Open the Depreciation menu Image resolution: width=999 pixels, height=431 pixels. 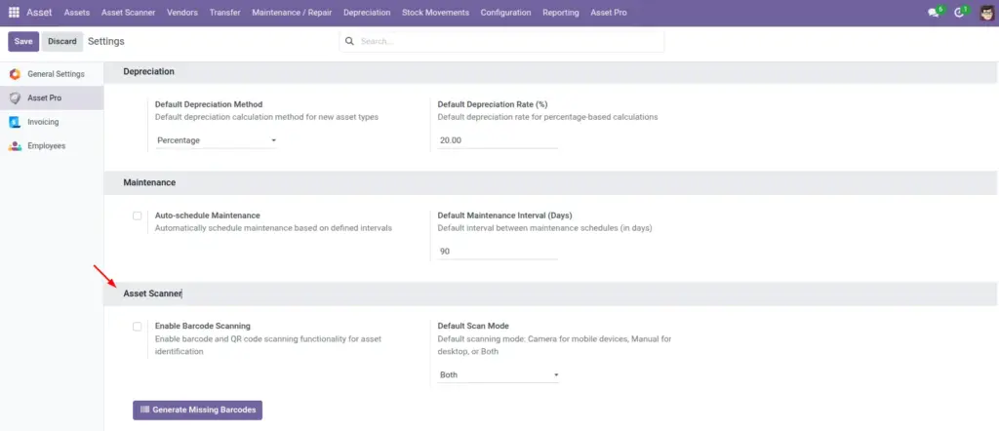pyautogui.click(x=367, y=13)
